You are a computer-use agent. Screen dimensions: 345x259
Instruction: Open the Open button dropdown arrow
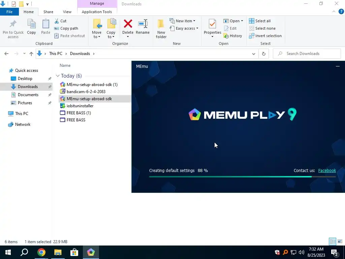[242, 21]
